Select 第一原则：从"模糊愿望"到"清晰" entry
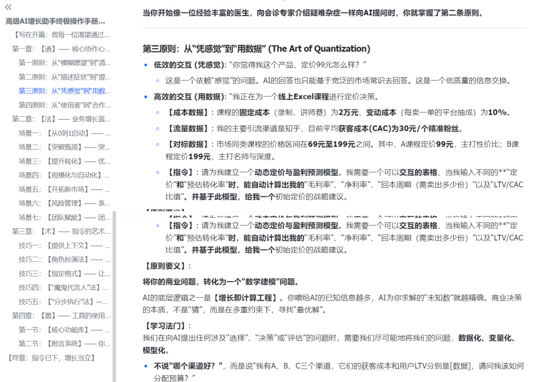The image size is (546, 382). (61, 62)
